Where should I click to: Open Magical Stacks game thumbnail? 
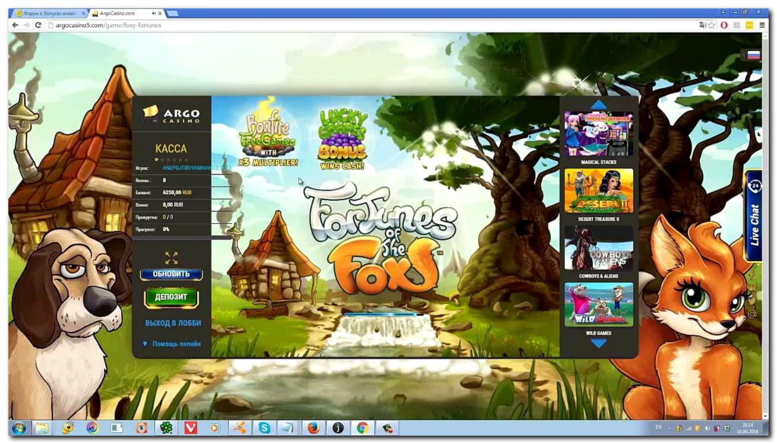click(x=598, y=134)
